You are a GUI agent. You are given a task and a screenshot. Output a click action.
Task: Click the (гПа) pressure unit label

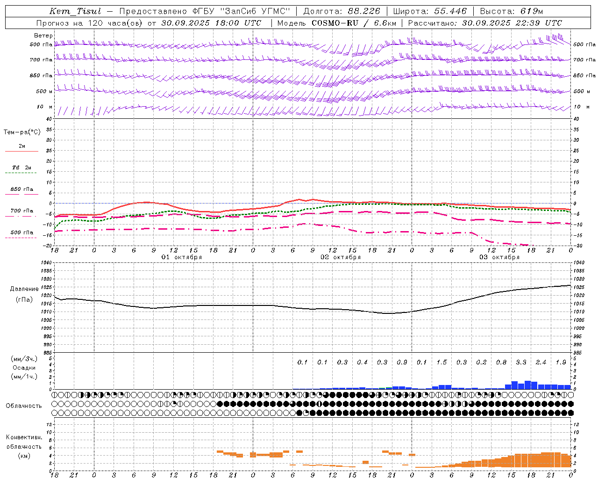tap(24, 300)
